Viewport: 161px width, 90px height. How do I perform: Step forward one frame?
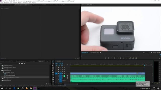point(124,58)
